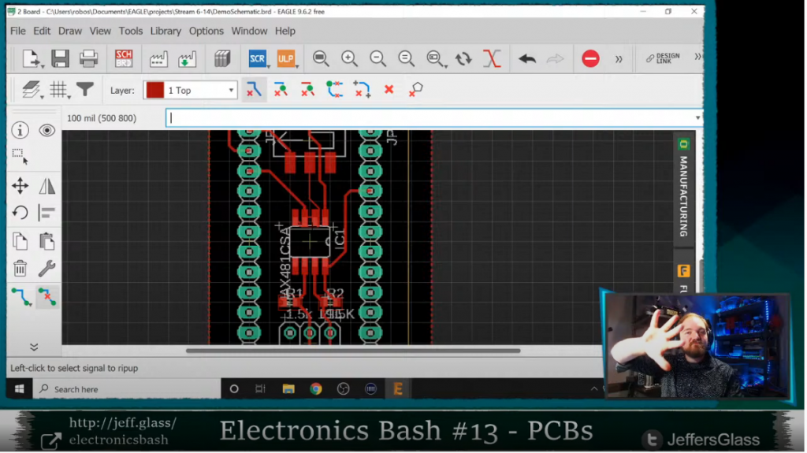This screenshot has height=453, width=807.
Task: Select the Paste tool
Action: (46, 241)
